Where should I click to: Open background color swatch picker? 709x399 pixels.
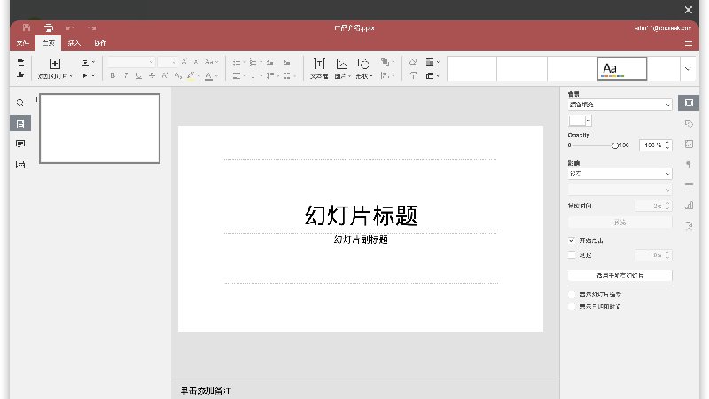[x=580, y=121]
